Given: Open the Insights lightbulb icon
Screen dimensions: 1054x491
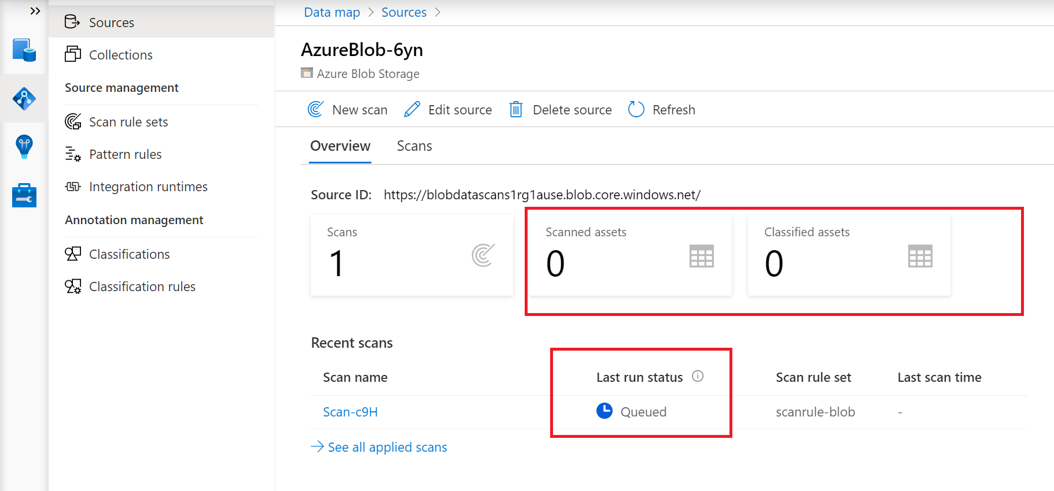Looking at the screenshot, I should [x=24, y=146].
